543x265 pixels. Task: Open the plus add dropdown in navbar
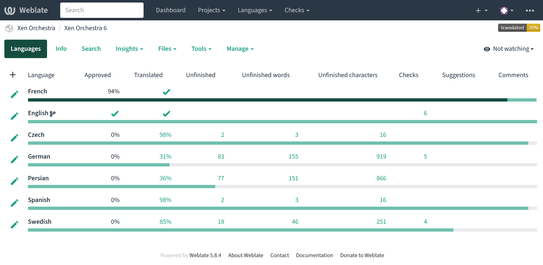(x=481, y=11)
